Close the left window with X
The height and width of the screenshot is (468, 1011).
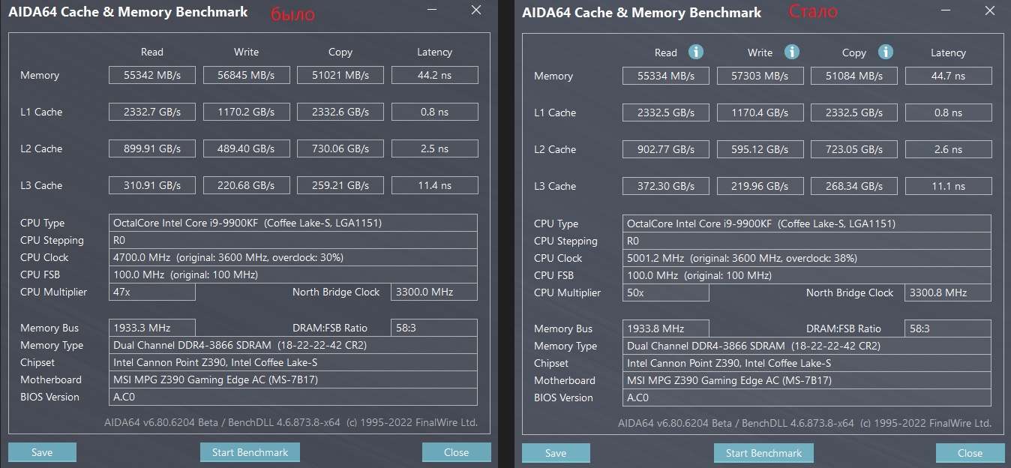click(x=476, y=10)
